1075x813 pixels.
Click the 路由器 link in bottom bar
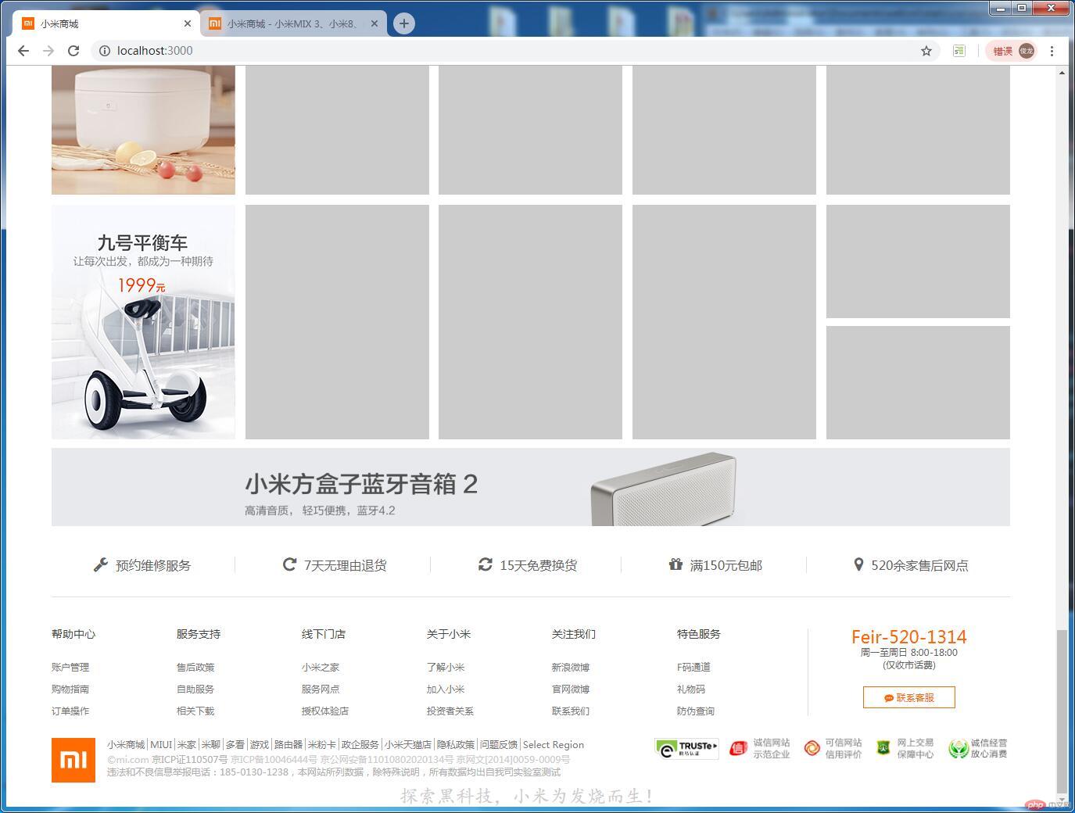(288, 745)
